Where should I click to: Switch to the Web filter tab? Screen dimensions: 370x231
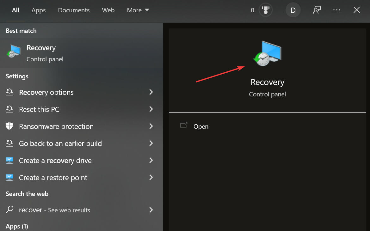[x=108, y=10]
